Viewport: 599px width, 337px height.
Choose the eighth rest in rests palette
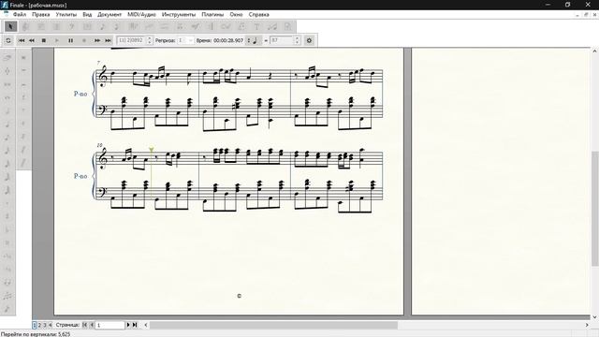(x=23, y=110)
